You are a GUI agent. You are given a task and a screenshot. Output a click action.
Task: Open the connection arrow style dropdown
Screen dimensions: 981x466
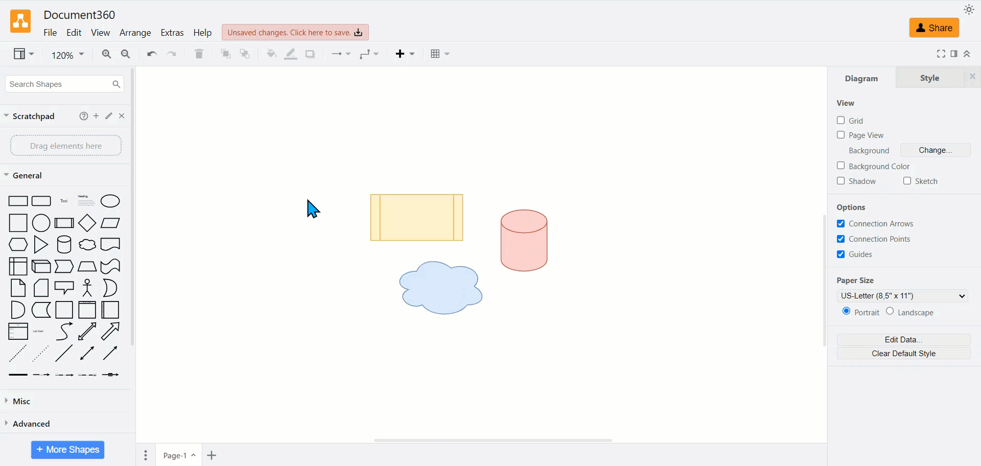341,54
